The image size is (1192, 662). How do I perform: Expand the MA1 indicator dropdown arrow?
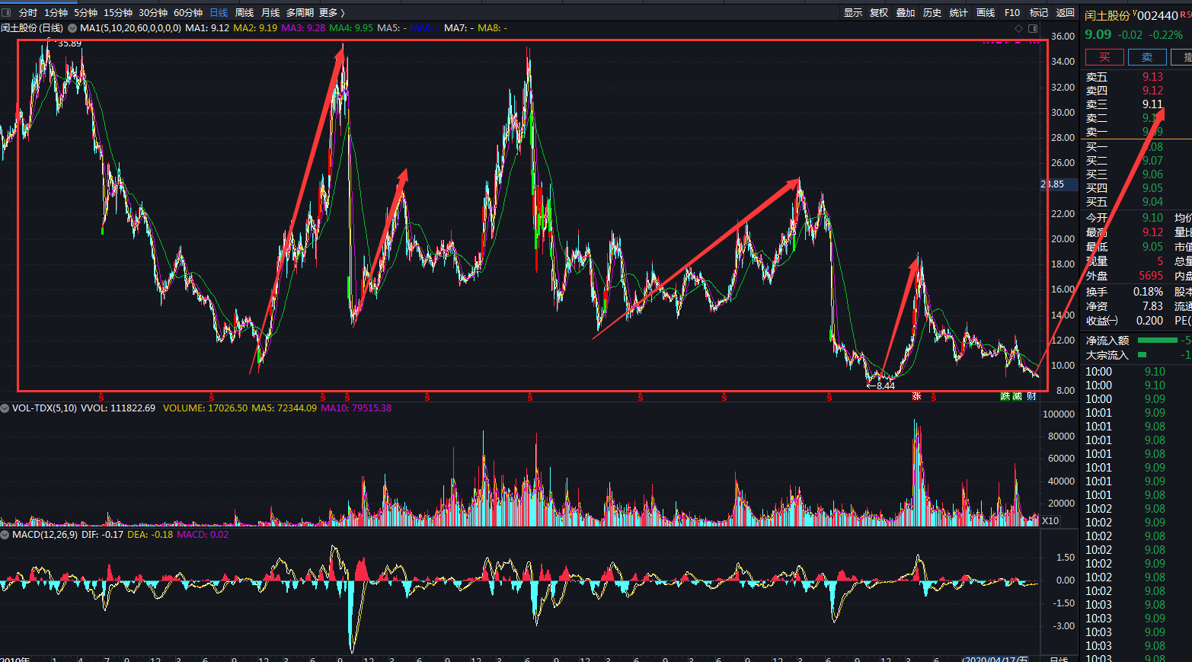72,28
